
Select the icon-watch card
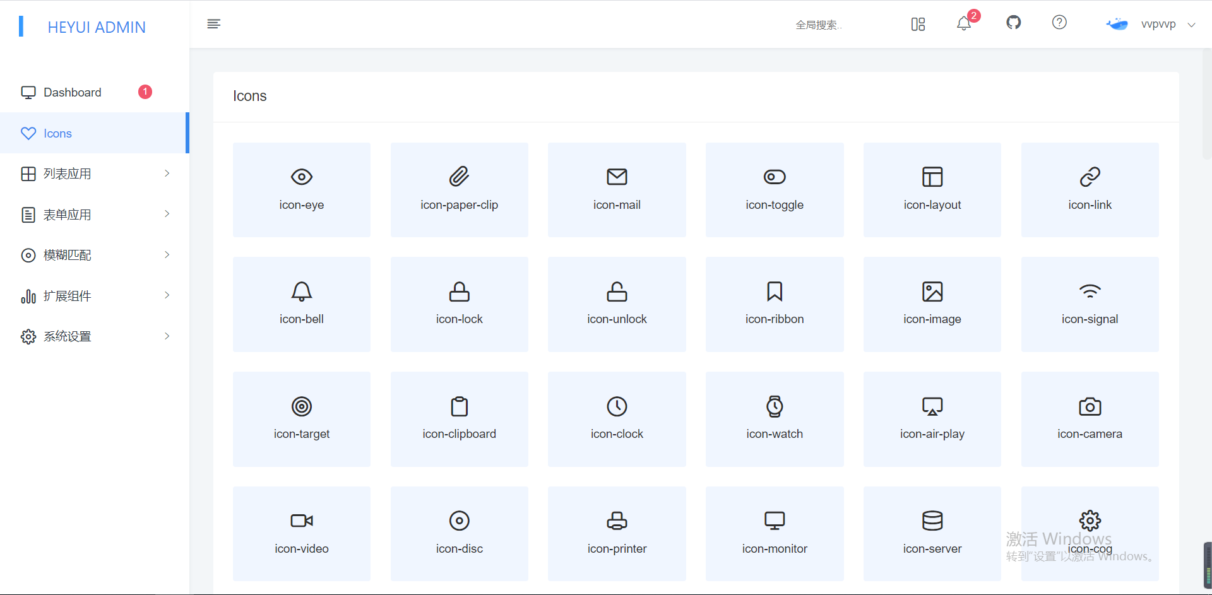pos(775,419)
